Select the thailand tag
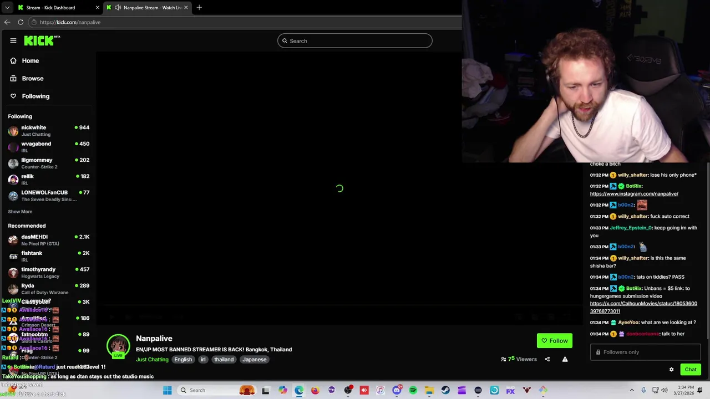 (x=224, y=359)
